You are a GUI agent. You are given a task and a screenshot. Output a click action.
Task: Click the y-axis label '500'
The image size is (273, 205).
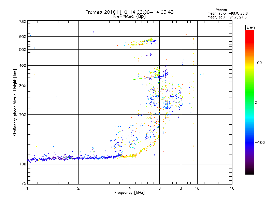(x=23, y=50)
